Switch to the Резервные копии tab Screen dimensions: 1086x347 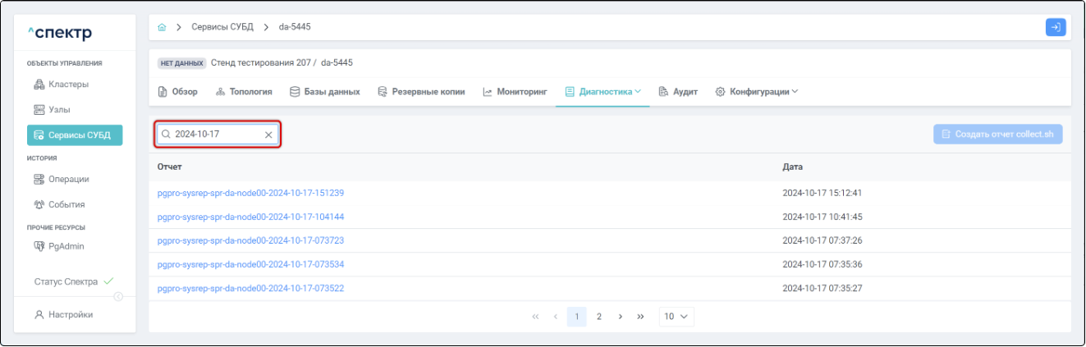pyautogui.click(x=420, y=92)
